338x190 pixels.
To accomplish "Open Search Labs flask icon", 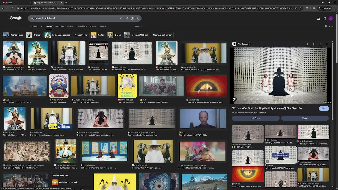I will click(x=318, y=18).
